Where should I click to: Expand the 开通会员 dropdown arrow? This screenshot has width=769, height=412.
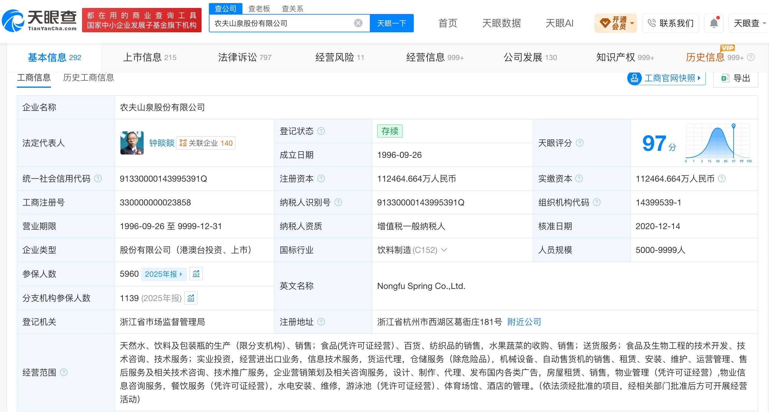[x=632, y=23]
